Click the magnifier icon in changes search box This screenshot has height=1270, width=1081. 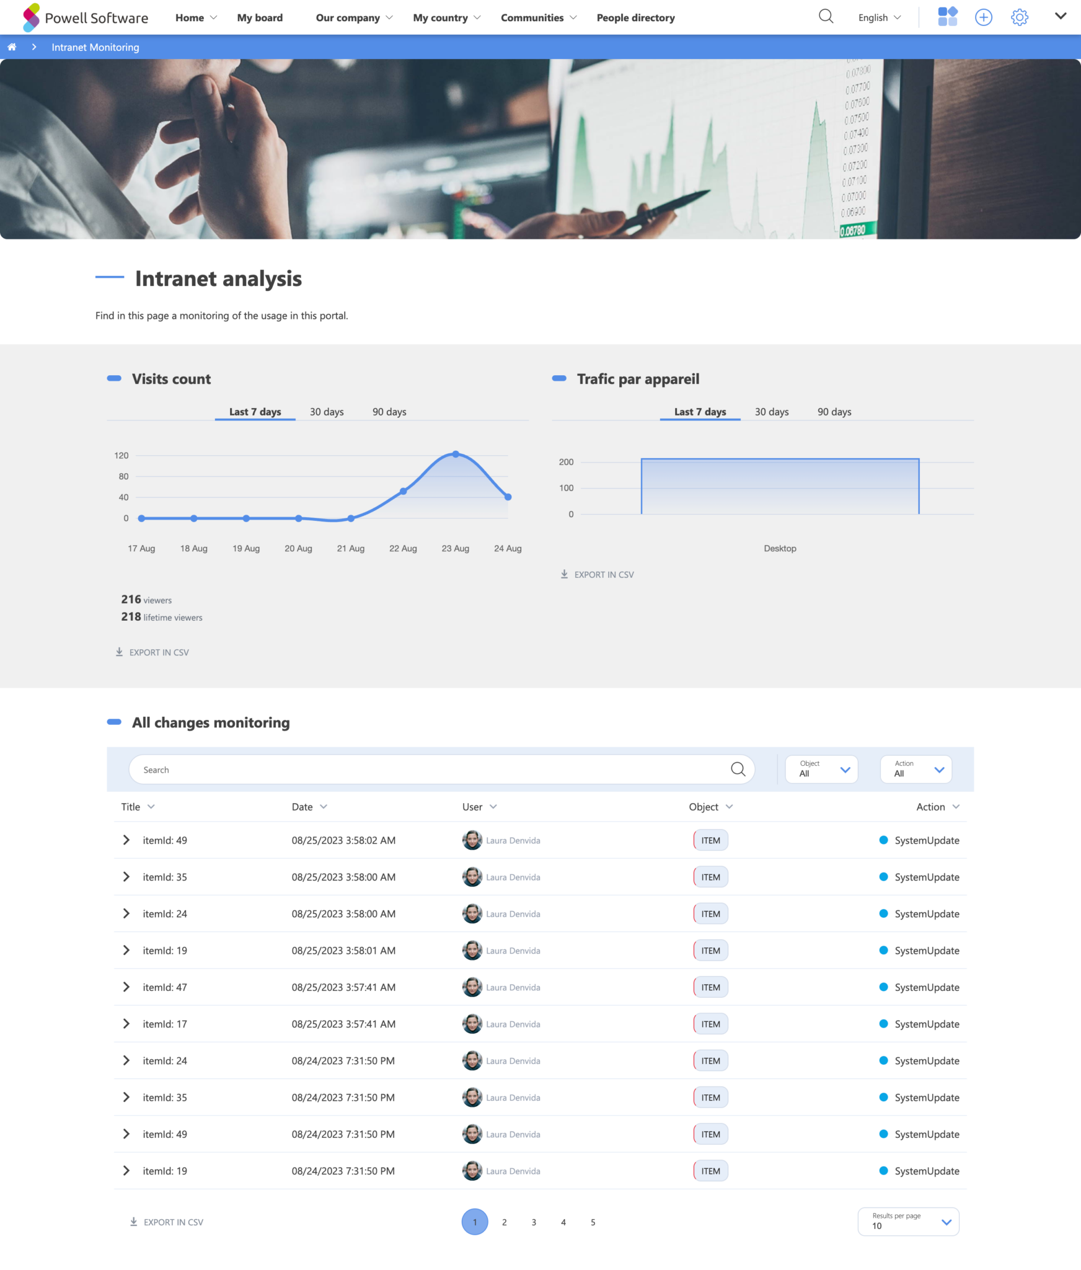[738, 770]
